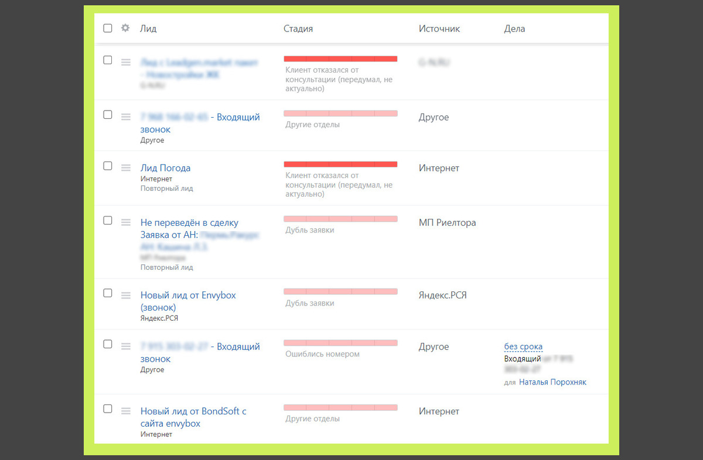Click Яндекс.РСЯ in the Источник column
Image resolution: width=703 pixels, height=460 pixels.
[442, 295]
